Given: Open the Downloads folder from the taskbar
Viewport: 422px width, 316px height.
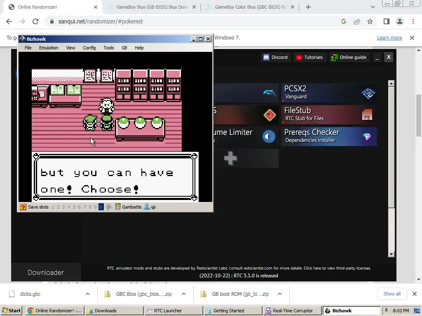Looking at the screenshot, I should point(114,311).
